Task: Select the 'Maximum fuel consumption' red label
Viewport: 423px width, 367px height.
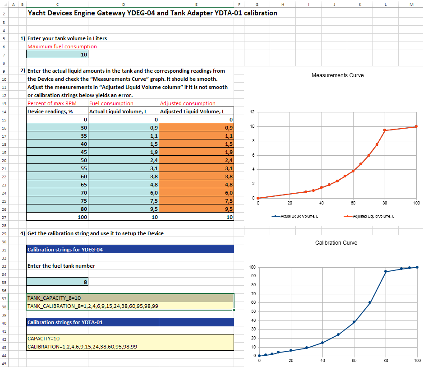Action: coord(62,46)
